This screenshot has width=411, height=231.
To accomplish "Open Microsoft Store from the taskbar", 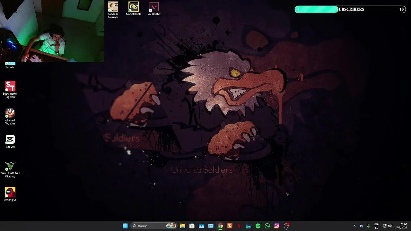I will pos(192,226).
